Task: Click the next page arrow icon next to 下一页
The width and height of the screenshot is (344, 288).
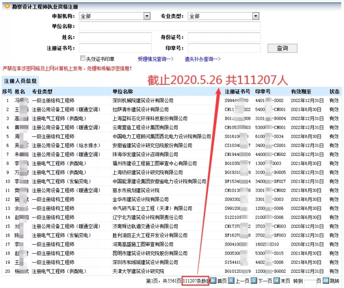Action: point(254,280)
